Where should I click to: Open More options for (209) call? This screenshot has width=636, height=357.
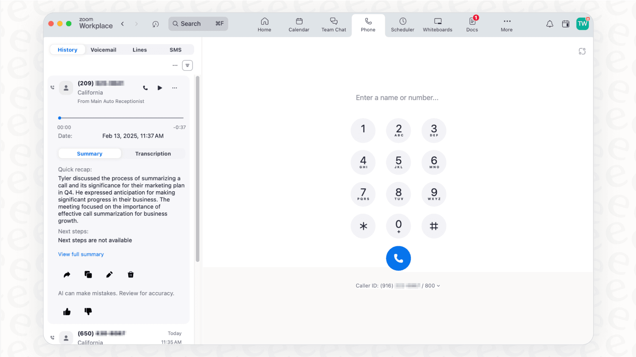coord(175,88)
